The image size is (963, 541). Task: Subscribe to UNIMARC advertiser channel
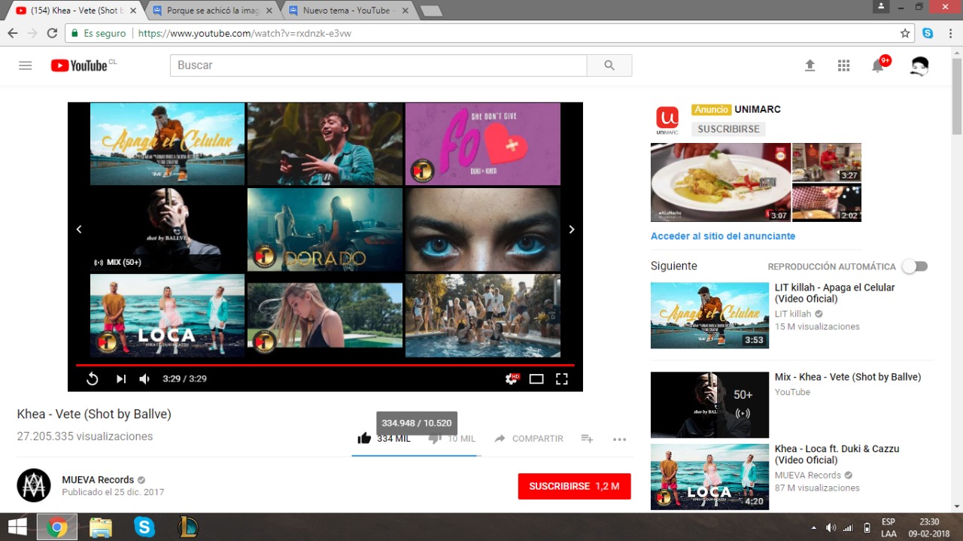tap(728, 129)
